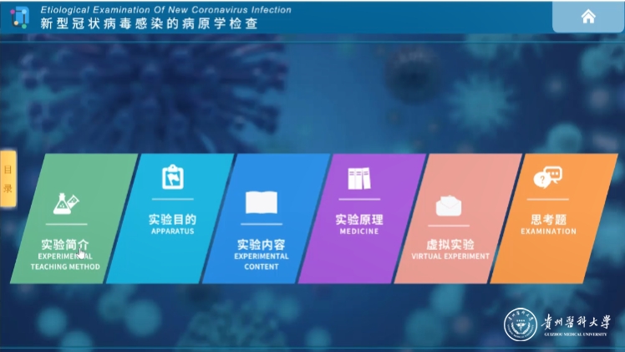625x352 pixels.
Task: Open the 思考题 text label
Action: tap(548, 220)
